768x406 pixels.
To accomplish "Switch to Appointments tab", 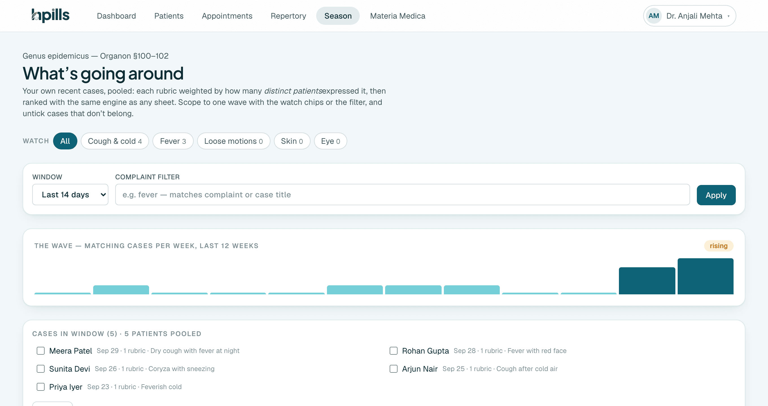I will pos(227,16).
